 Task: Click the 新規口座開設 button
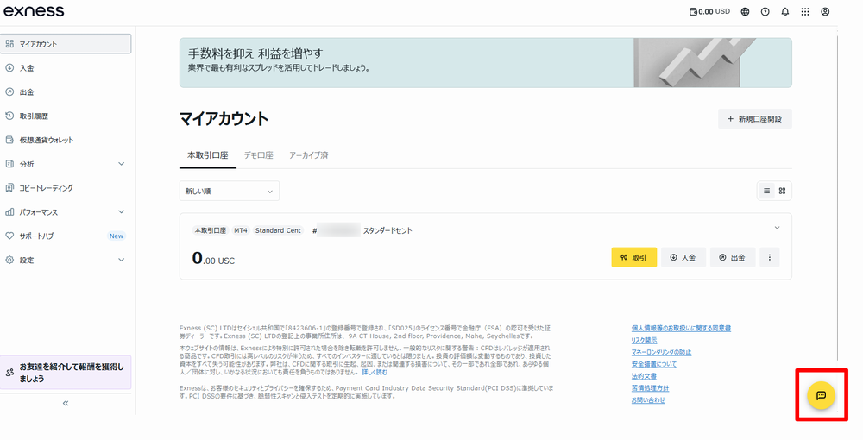point(754,119)
